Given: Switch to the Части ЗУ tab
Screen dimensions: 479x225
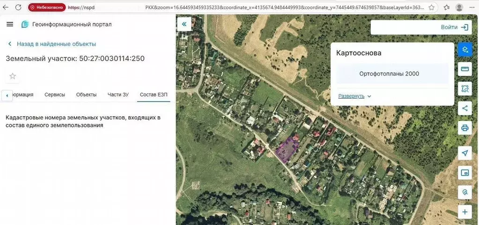Looking at the screenshot, I should [118, 95].
